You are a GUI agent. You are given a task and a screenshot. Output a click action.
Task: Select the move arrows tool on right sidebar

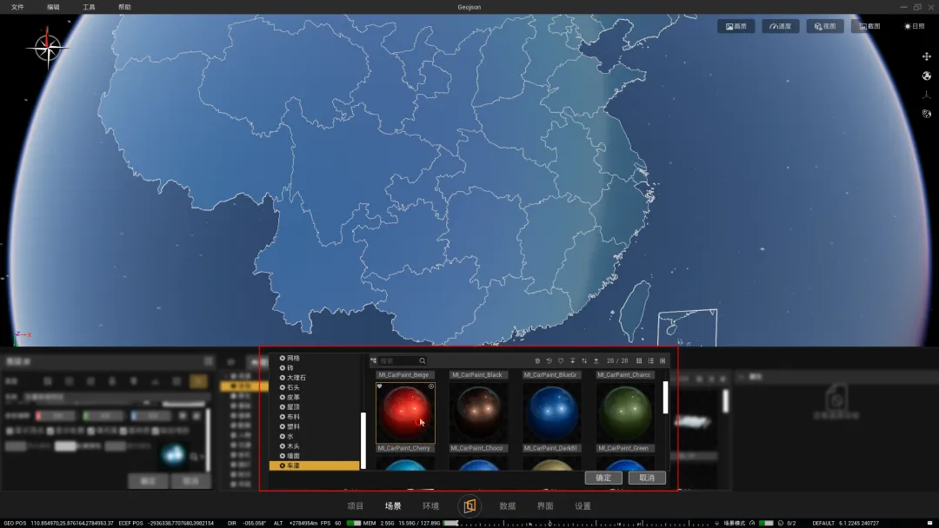(x=927, y=56)
